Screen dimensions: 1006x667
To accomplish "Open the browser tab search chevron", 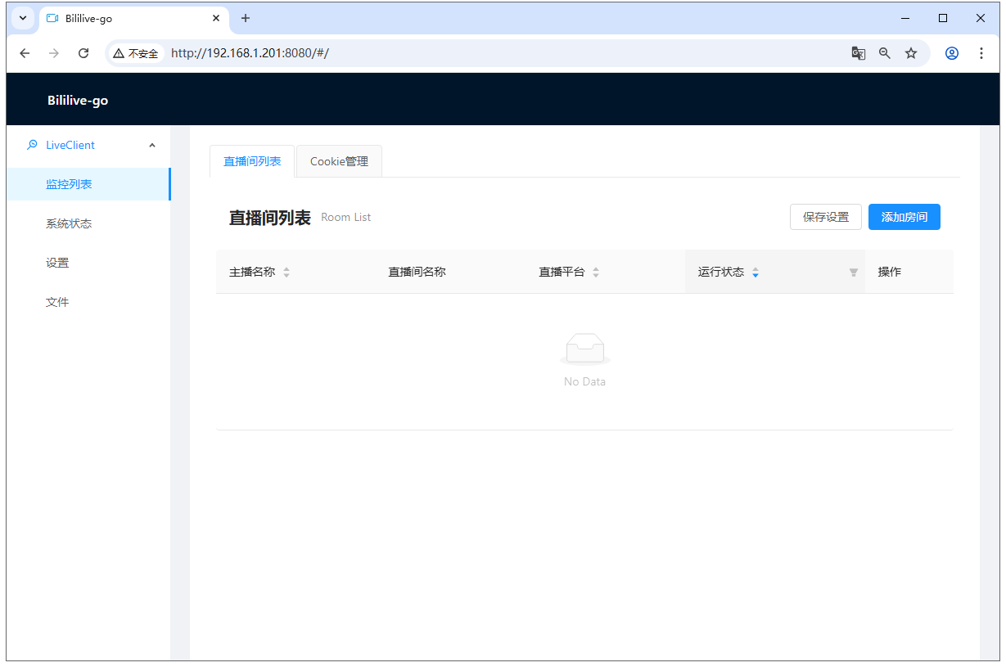I will (x=22, y=17).
